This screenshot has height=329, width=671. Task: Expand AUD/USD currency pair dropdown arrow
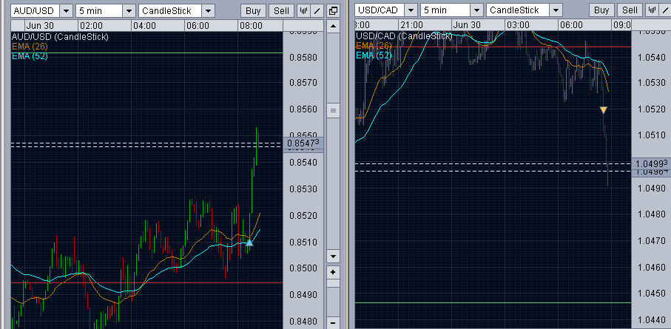coord(67,10)
